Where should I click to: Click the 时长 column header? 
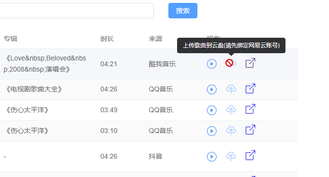pos(107,39)
